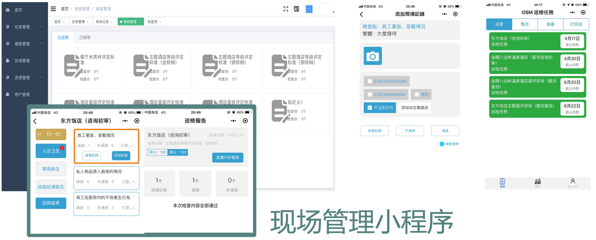Click the fullscreen icon in admin header
The image size is (596, 240).
286,9
